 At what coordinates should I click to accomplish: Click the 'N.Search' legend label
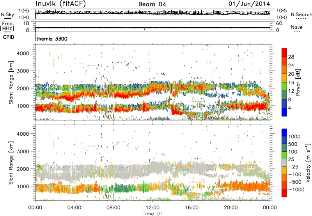tap(301, 14)
